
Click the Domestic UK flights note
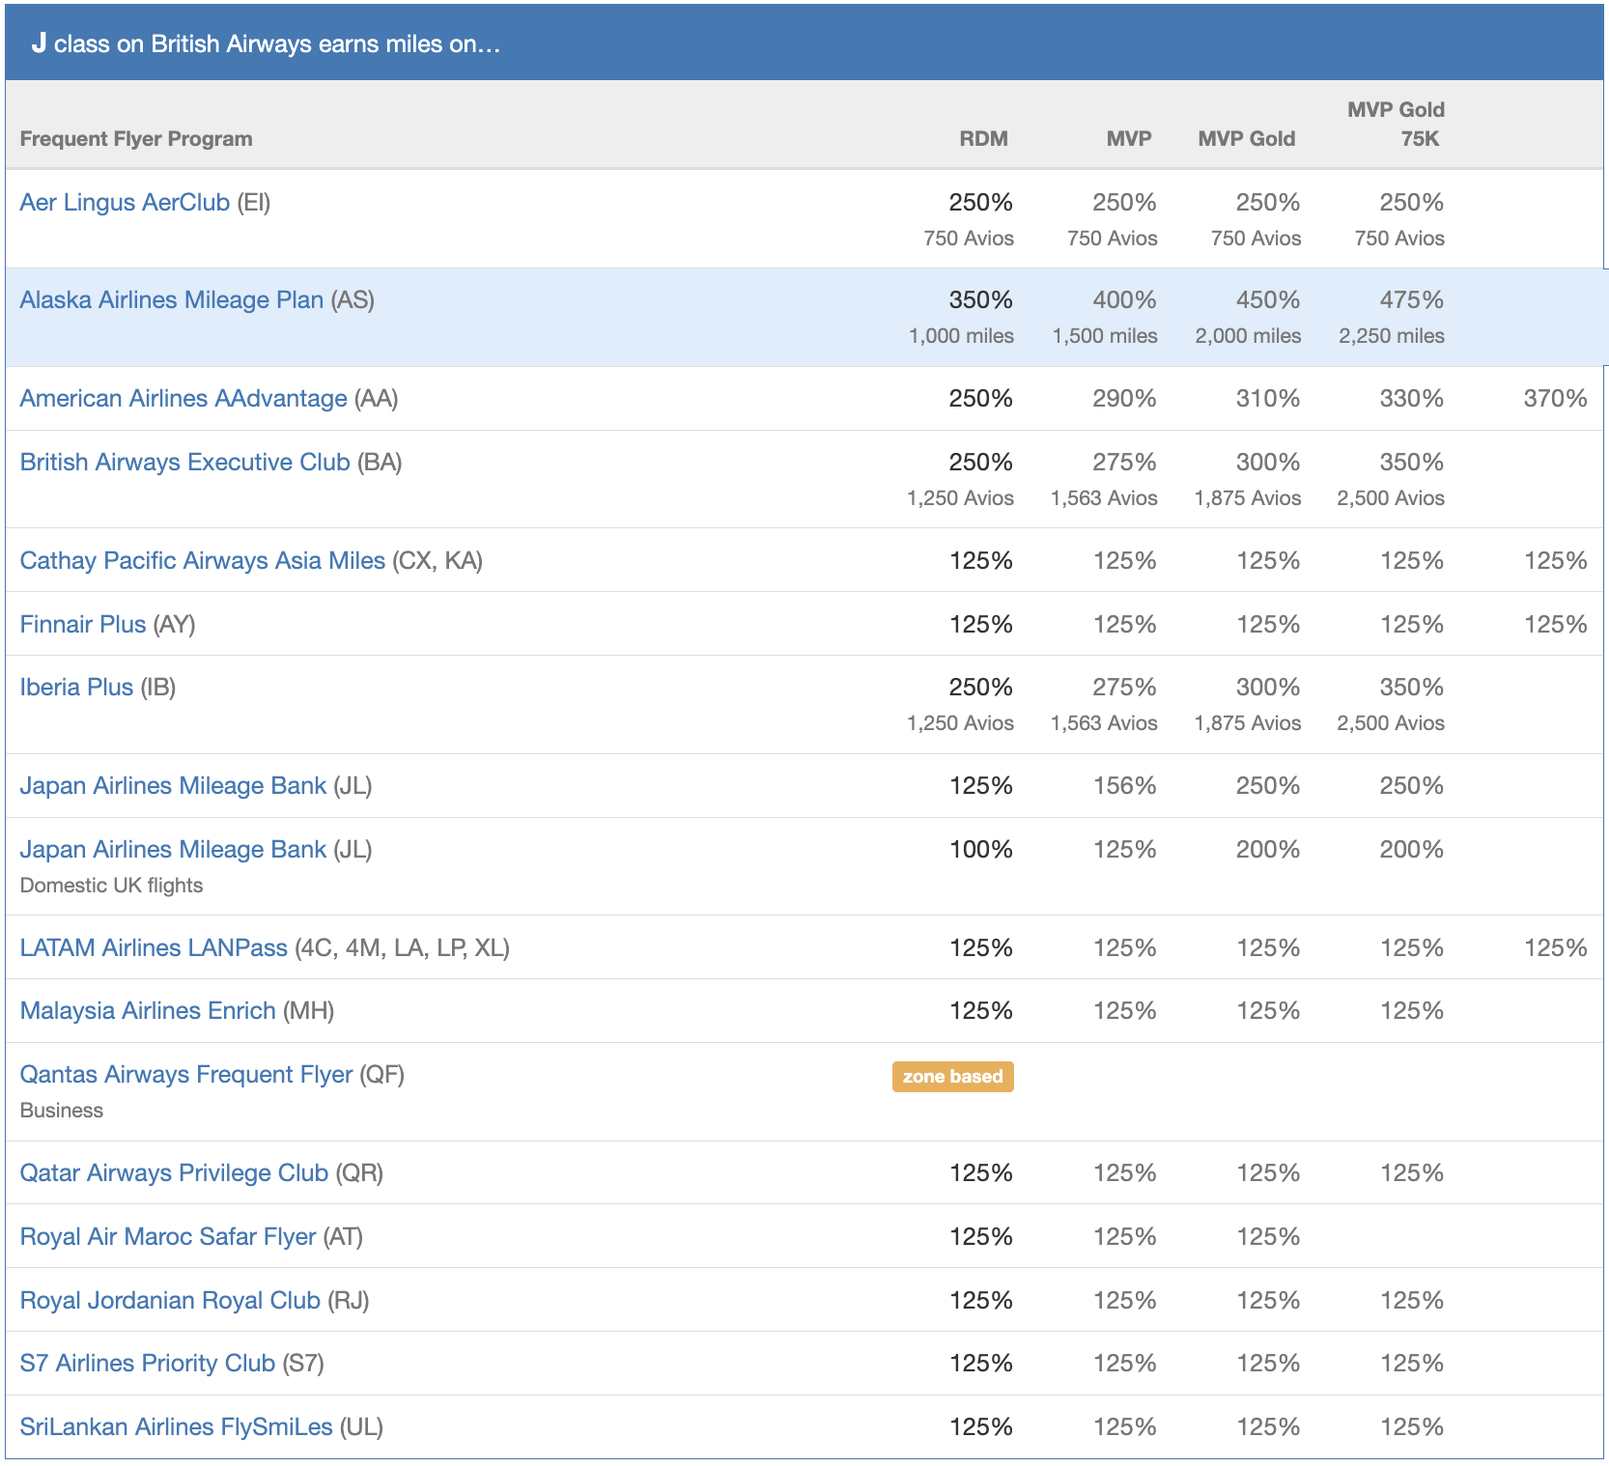tap(111, 886)
